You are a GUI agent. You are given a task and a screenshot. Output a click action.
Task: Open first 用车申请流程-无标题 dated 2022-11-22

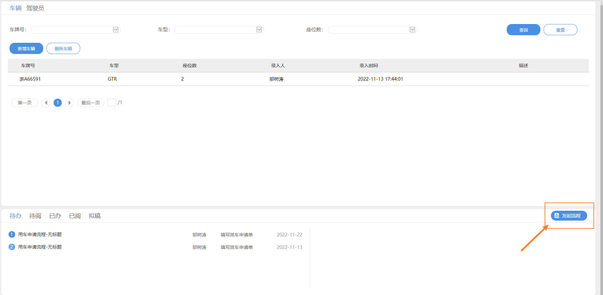click(40, 234)
